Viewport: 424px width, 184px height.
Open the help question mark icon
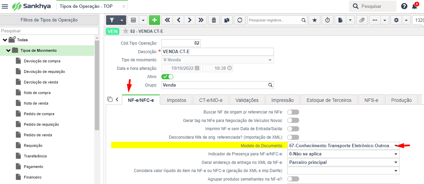(x=404, y=6)
